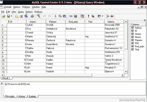Image resolution: width=147 pixels, height=102 pixels.
Task: Click the Copy icon
Action: [60, 16]
